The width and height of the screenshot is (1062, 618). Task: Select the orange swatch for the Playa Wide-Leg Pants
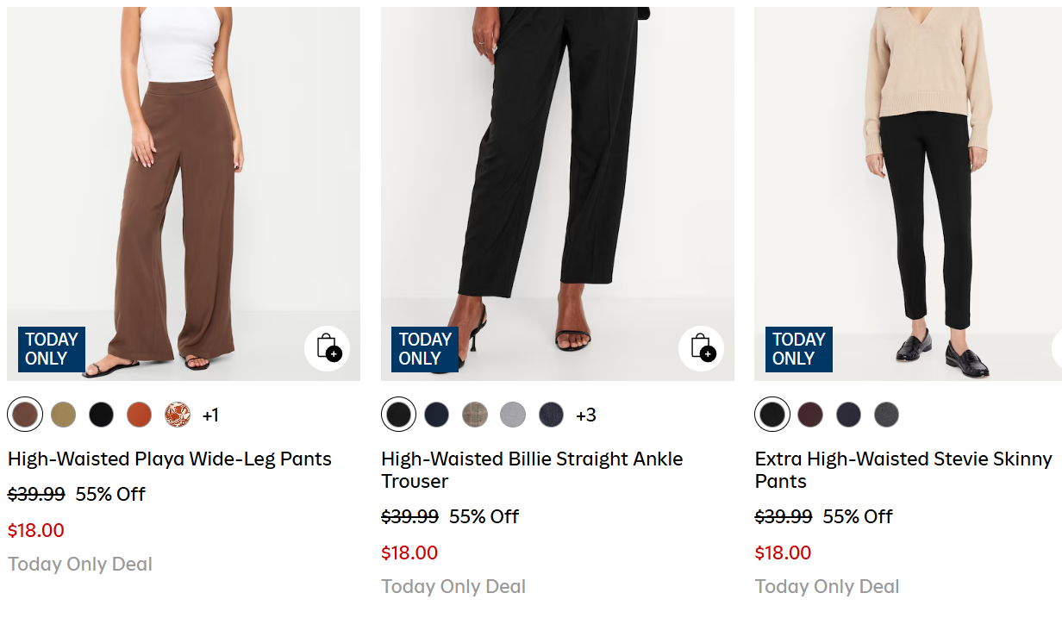(139, 414)
